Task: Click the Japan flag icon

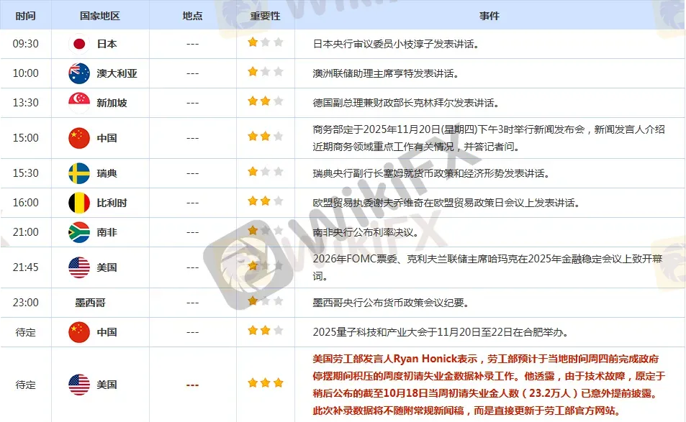Action: point(78,44)
